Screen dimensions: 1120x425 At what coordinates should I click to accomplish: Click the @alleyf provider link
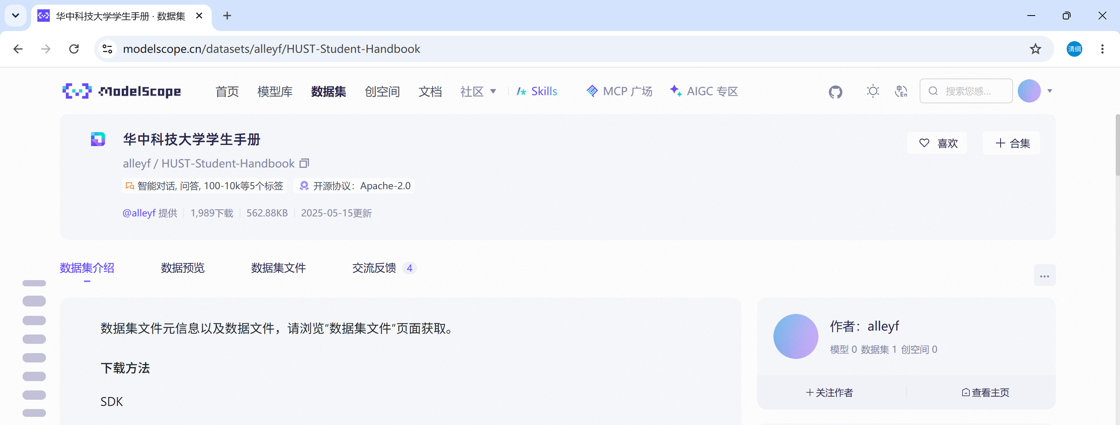click(x=139, y=213)
